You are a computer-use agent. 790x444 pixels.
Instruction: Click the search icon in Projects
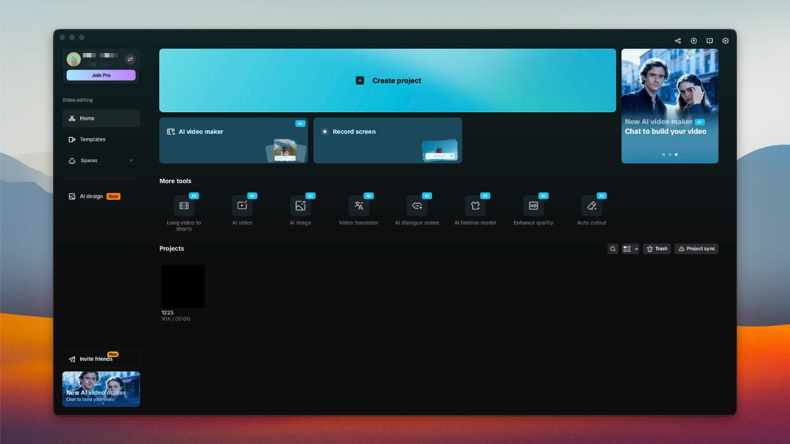(613, 249)
